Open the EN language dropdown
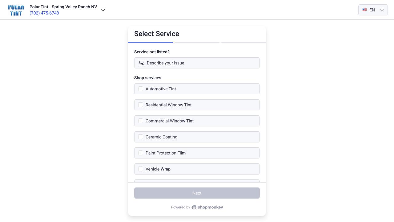The image size is (394, 222). tap(372, 10)
